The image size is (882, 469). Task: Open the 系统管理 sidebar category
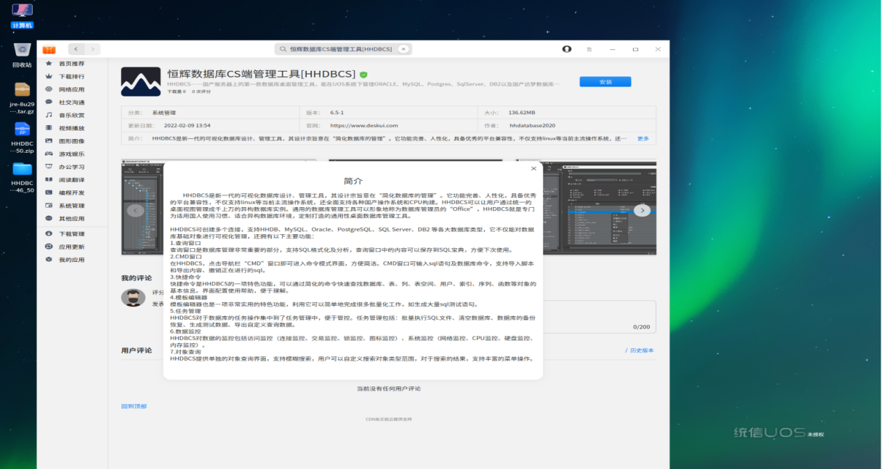point(72,206)
